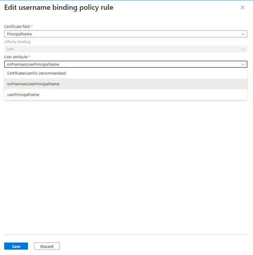Pick the userPrincipalName option
The image size is (253, 255).
point(126,94)
